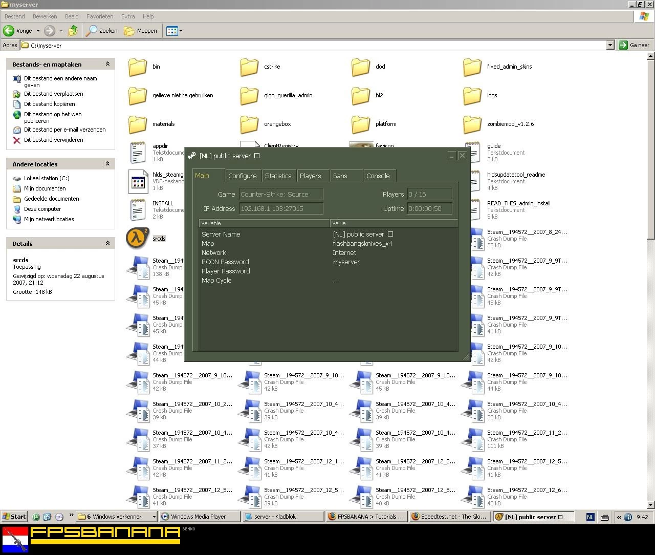The image size is (655, 555).
Task: Click Dit bestand verplaatsen task link
Action: click(53, 94)
